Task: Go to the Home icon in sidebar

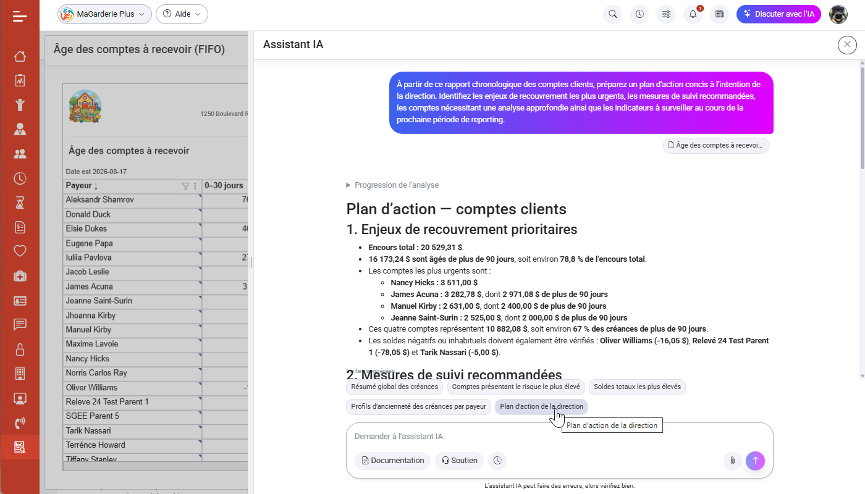Action: (20, 56)
